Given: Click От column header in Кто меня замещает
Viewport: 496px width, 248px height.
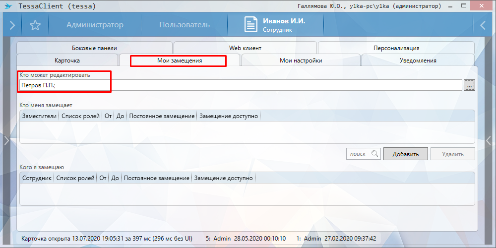Looking at the screenshot, I should [x=108, y=116].
